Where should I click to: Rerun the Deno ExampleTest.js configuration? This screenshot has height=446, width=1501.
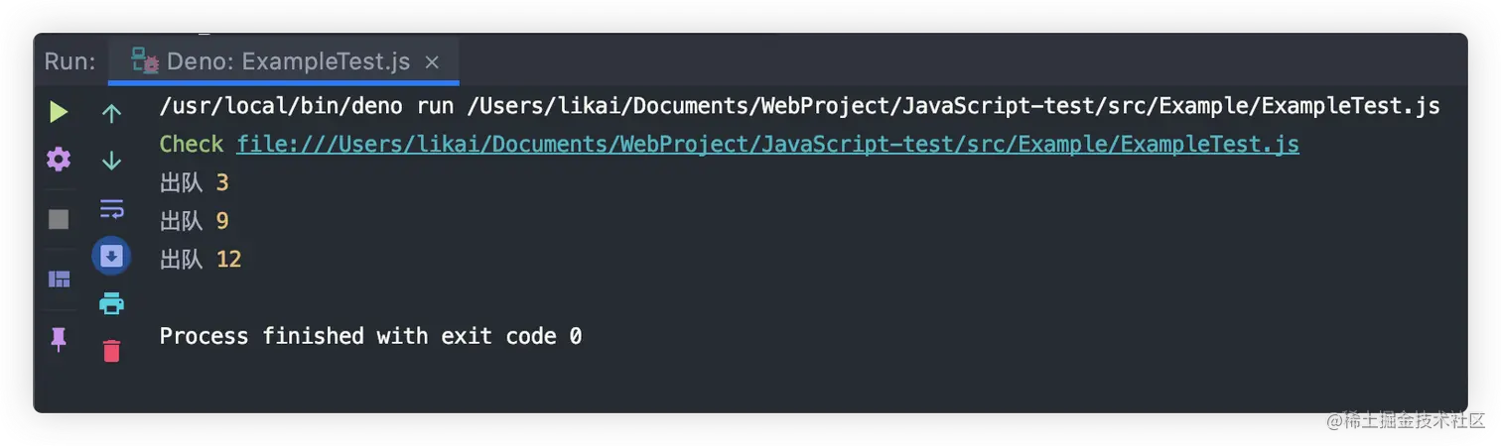tap(59, 112)
